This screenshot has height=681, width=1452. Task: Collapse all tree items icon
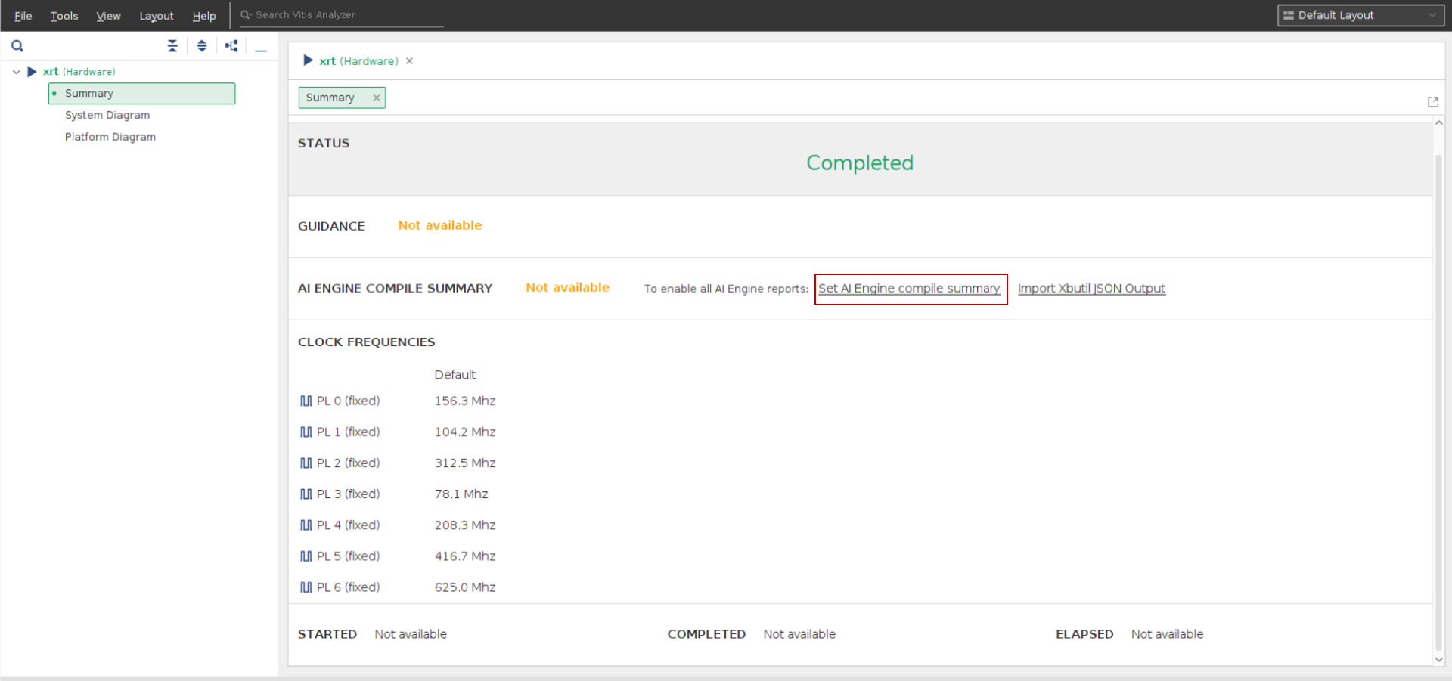172,46
